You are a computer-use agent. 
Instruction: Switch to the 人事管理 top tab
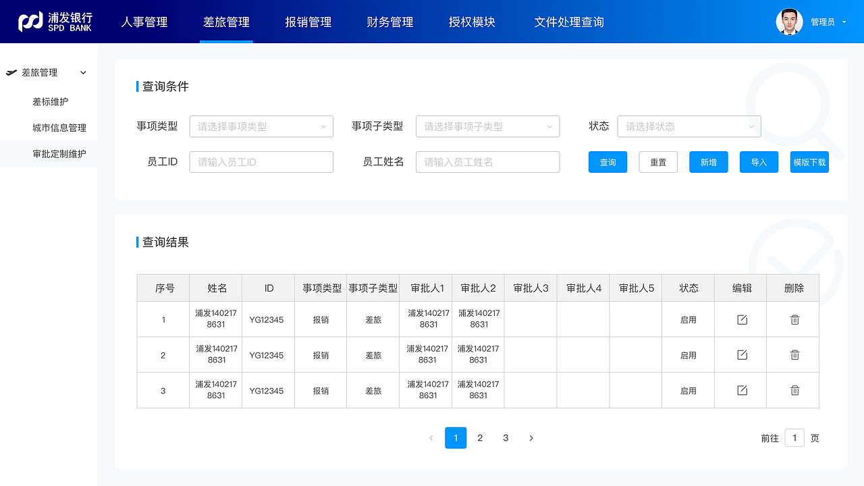(144, 22)
